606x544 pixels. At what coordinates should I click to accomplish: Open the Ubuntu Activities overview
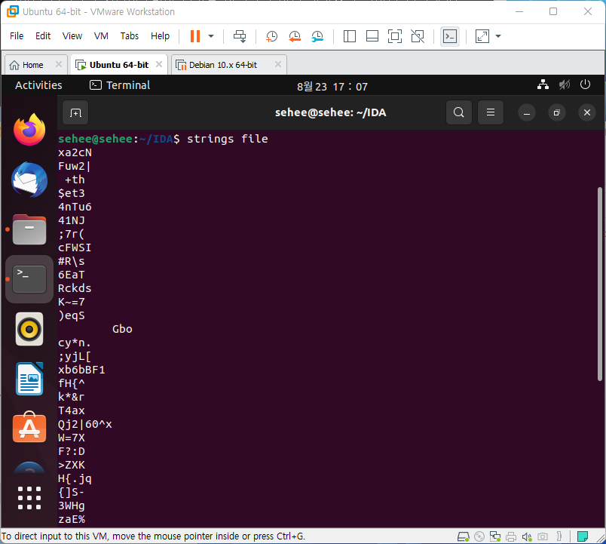pyautogui.click(x=38, y=85)
